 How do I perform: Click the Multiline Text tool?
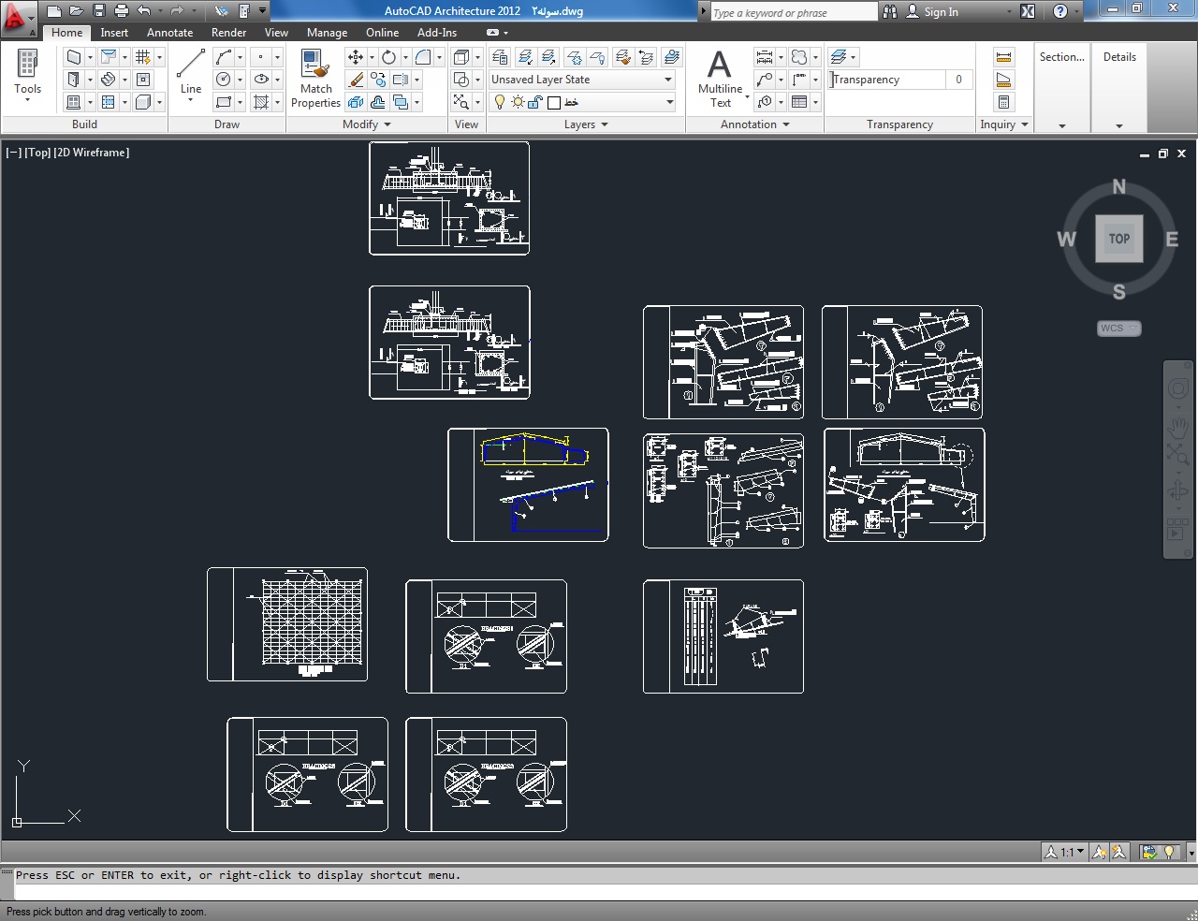click(720, 78)
